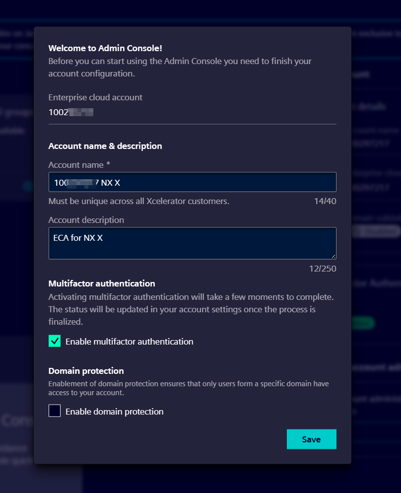Enable multifactor authentication checkbox
401x493 pixels.
55,341
